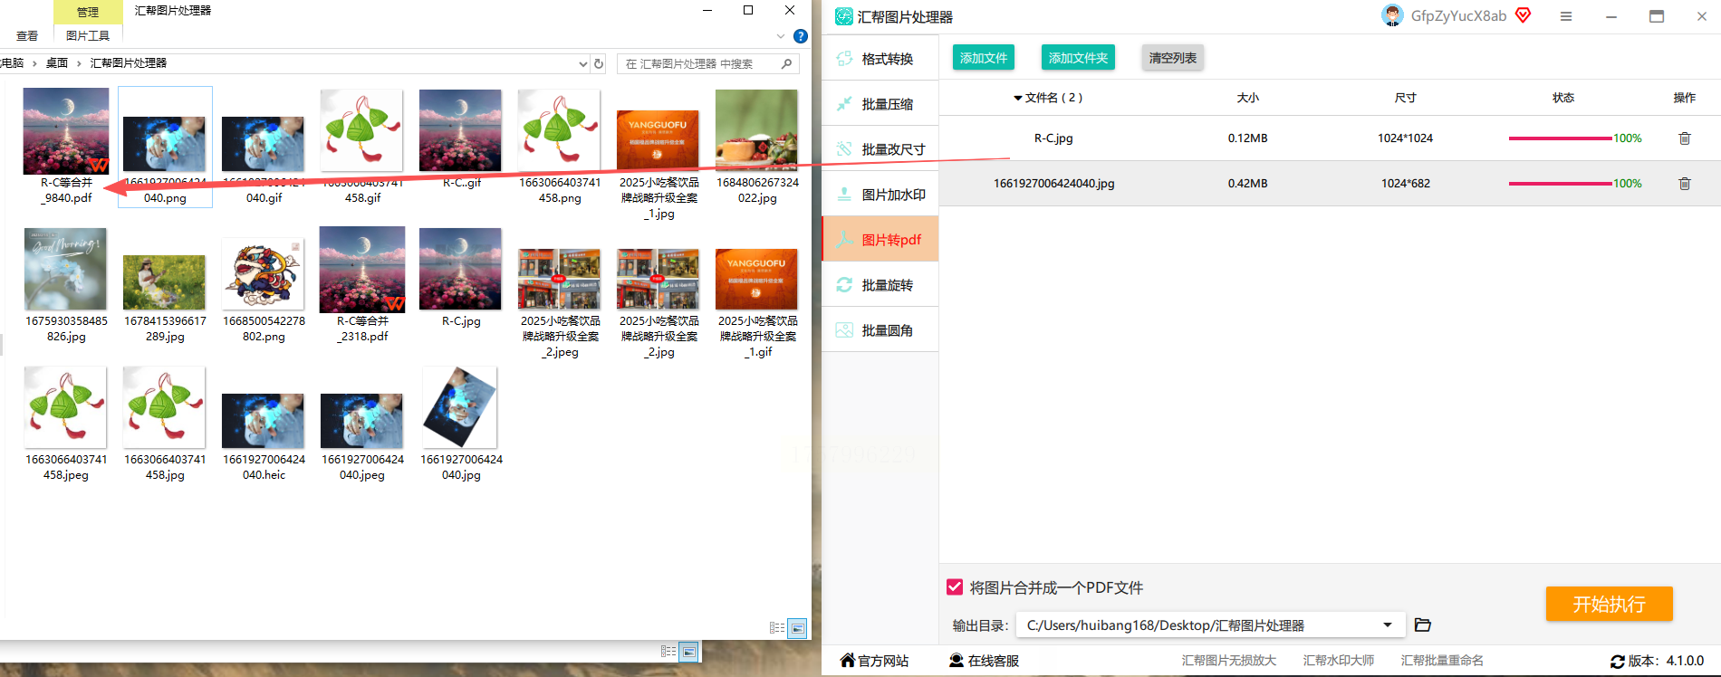Viewport: 1721px width, 677px height.
Task: Switch Explorer to details list view
Action: click(x=777, y=627)
